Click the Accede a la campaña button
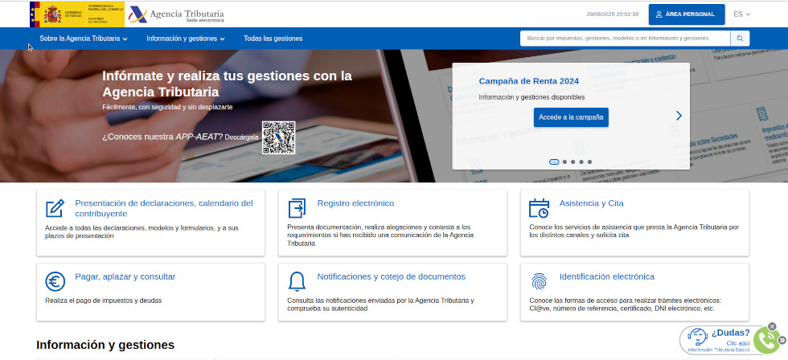 pos(571,117)
